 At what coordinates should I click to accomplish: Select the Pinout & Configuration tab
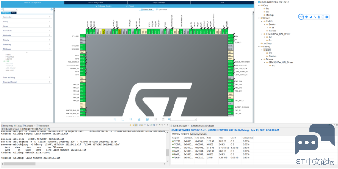(x=32, y=2)
